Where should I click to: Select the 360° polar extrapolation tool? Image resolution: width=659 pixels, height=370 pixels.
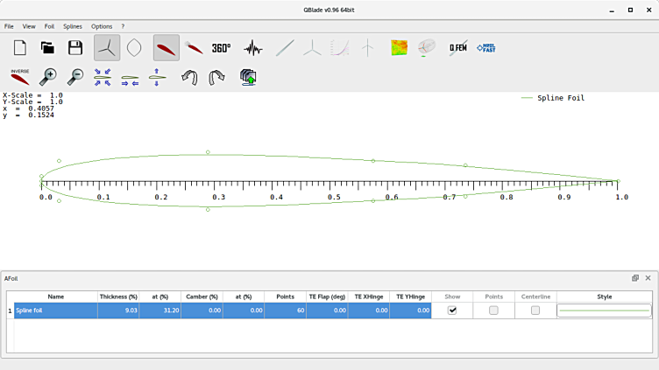(221, 48)
